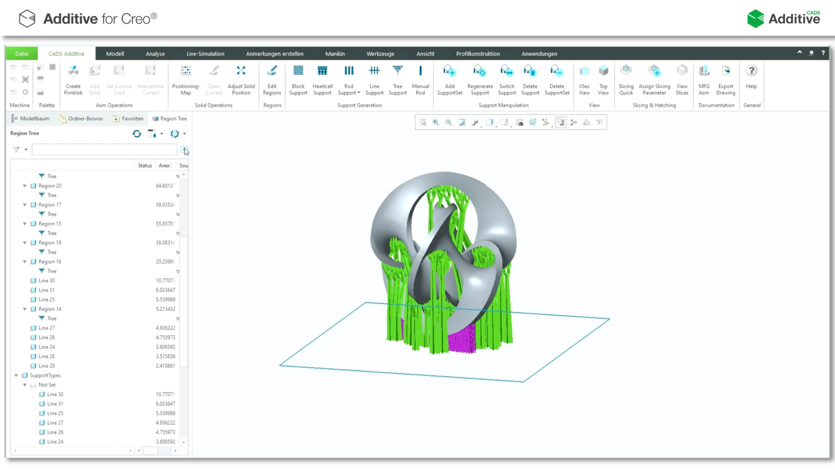Click the search go button beside field

tap(184, 150)
